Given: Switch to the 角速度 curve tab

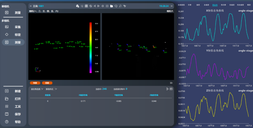Looking at the screenshot, I should (232, 5).
